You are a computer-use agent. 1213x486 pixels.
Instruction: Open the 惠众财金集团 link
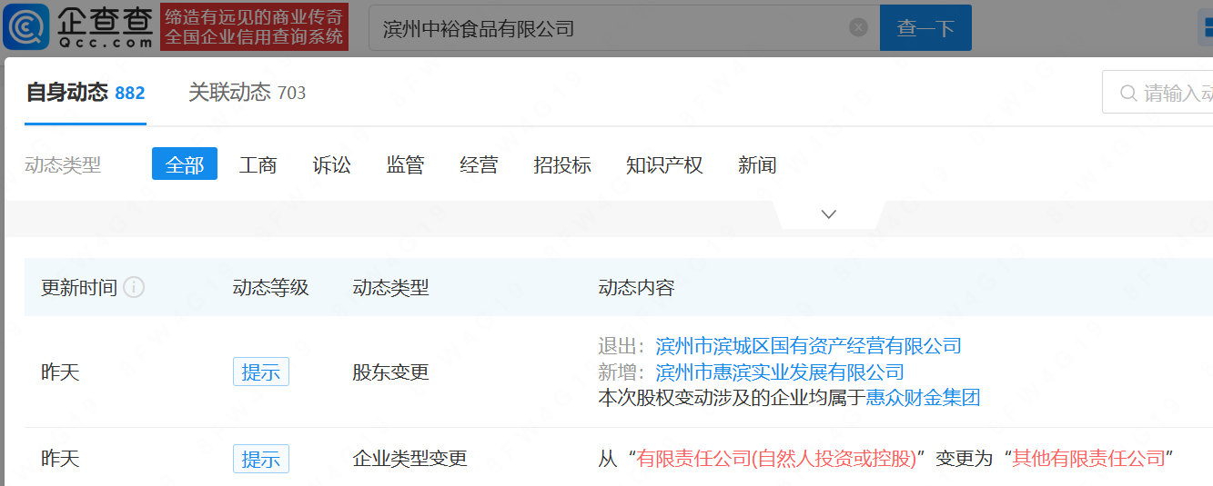(x=923, y=398)
